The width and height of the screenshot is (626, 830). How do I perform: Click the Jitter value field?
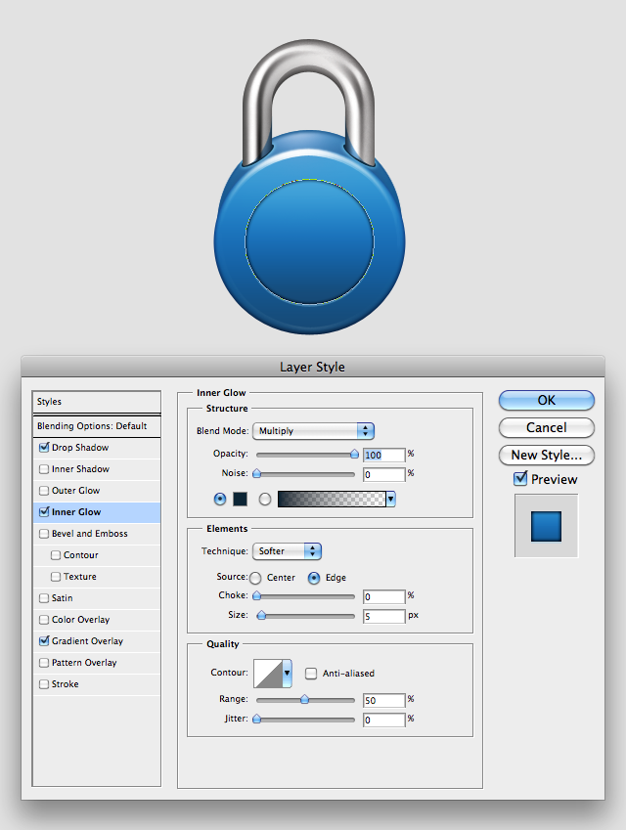(x=384, y=720)
